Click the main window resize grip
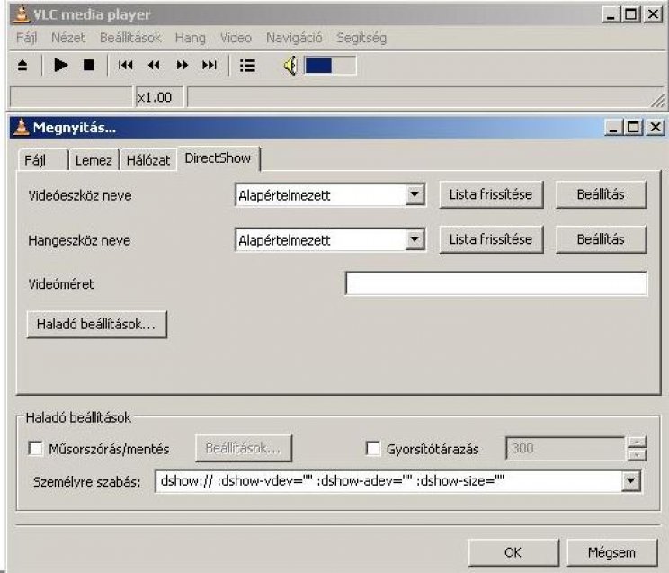Image resolution: width=669 pixels, height=573 pixels. pos(658,101)
